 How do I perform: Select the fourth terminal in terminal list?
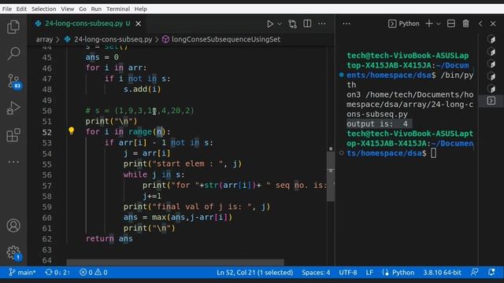[x=491, y=76]
